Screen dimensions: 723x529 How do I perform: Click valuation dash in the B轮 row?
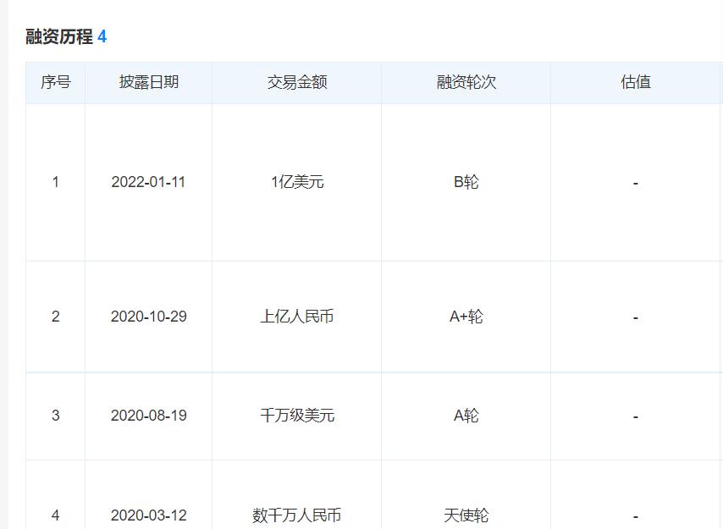pyautogui.click(x=636, y=184)
